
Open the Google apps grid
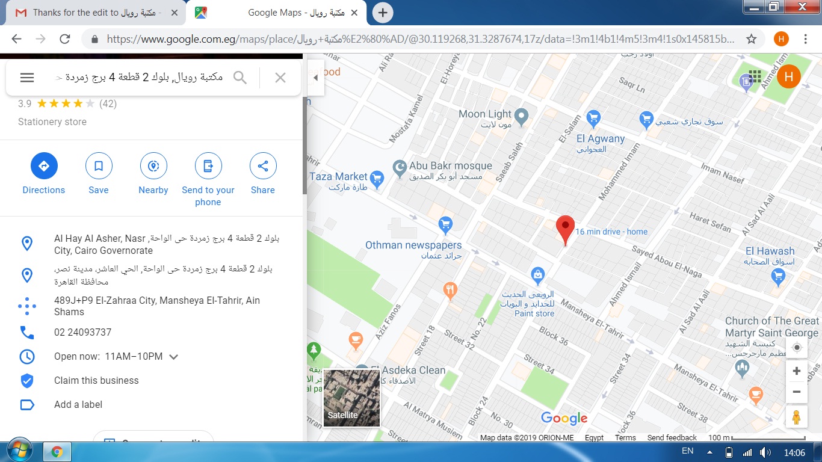coord(755,76)
